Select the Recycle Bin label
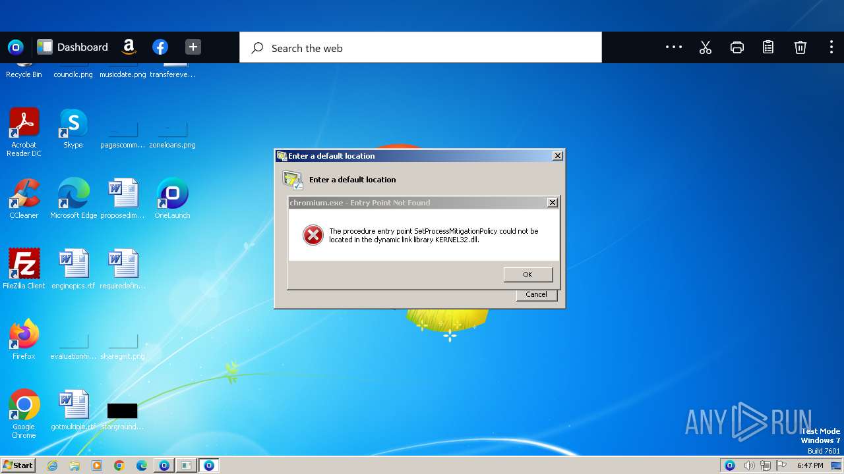The height and width of the screenshot is (474, 844). pyautogui.click(x=24, y=74)
